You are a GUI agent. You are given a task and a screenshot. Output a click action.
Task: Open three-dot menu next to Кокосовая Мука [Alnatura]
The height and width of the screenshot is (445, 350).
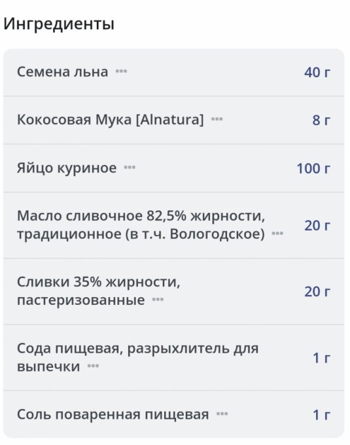pos(217,119)
